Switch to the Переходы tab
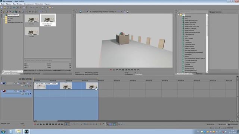 tap(199, 74)
